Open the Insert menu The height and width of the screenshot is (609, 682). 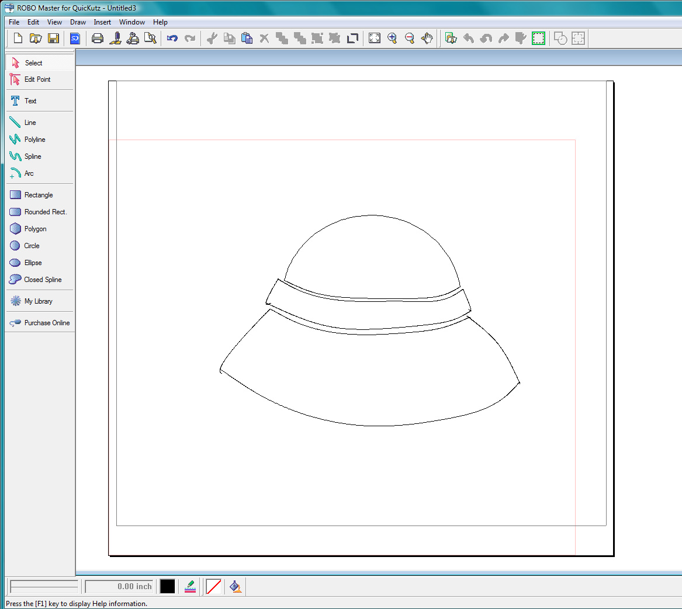pyautogui.click(x=102, y=22)
